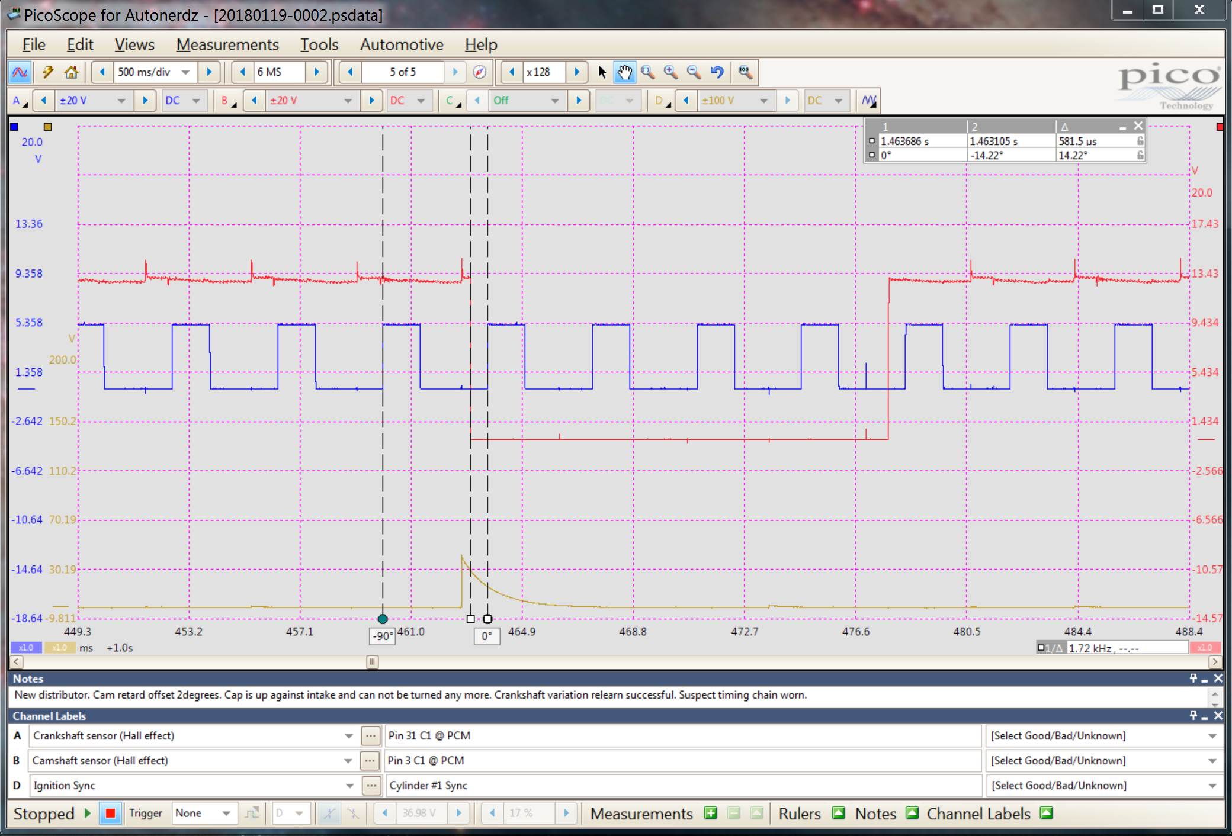Open Good/Bad/Unknown dropdown for Channel A
Viewport: 1232px width, 836px height.
1212,736
